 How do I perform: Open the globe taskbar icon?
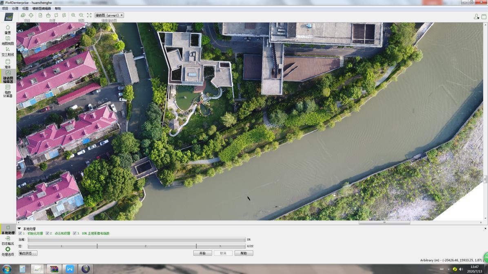click(x=86, y=269)
